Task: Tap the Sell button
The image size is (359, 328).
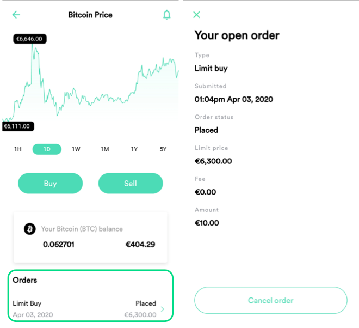Action: pos(131,184)
